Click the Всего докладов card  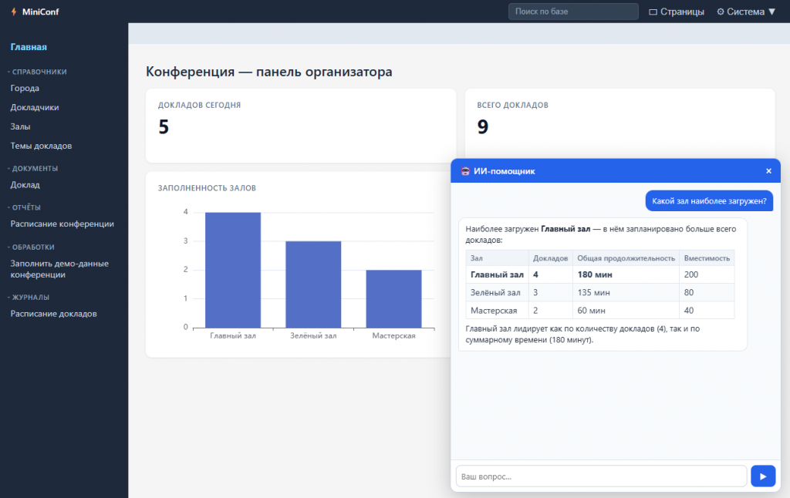click(x=620, y=123)
